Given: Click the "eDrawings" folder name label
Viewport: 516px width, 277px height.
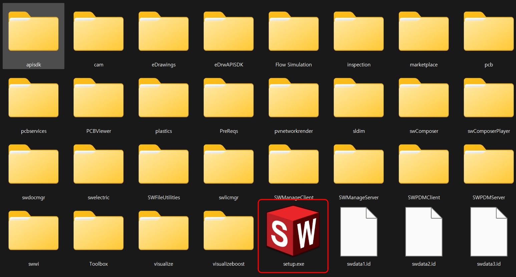Looking at the screenshot, I should tap(163, 65).
